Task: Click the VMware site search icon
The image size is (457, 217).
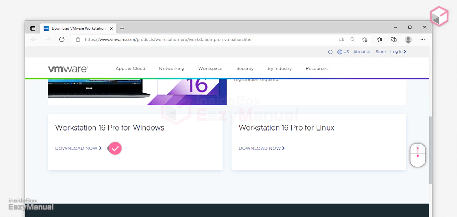Action: coord(330,52)
